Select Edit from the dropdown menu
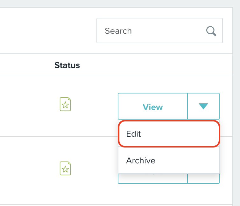Screen dimensions: 240x206 (x=169, y=134)
